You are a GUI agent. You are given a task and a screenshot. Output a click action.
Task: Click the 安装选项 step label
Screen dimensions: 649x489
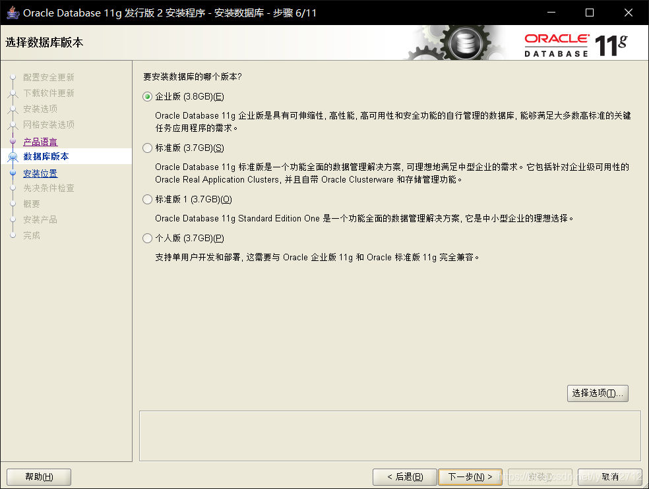pos(40,109)
